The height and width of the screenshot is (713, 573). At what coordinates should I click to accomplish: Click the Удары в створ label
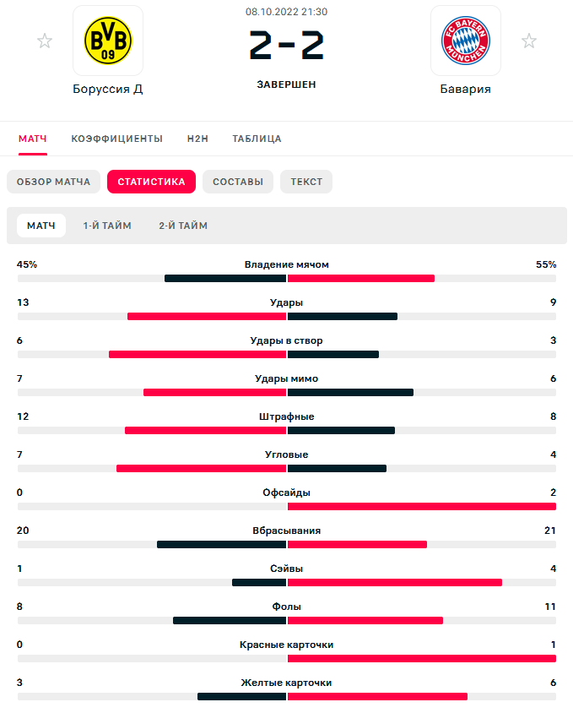click(x=287, y=340)
